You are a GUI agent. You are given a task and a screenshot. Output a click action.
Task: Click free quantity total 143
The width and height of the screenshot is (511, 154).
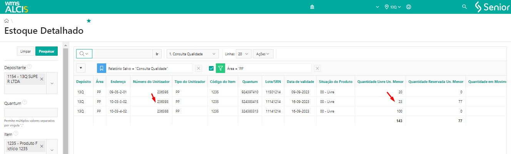399,121
